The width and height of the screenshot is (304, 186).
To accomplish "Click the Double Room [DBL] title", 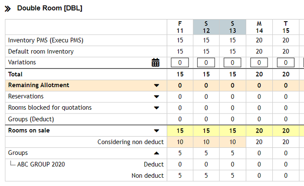I will (50, 8).
